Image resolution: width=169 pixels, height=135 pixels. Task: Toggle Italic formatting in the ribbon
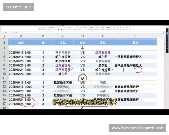tap(50, 29)
